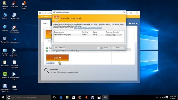Switch to Home tab in Defender
Screen dimensions: 178x100
click(45, 24)
